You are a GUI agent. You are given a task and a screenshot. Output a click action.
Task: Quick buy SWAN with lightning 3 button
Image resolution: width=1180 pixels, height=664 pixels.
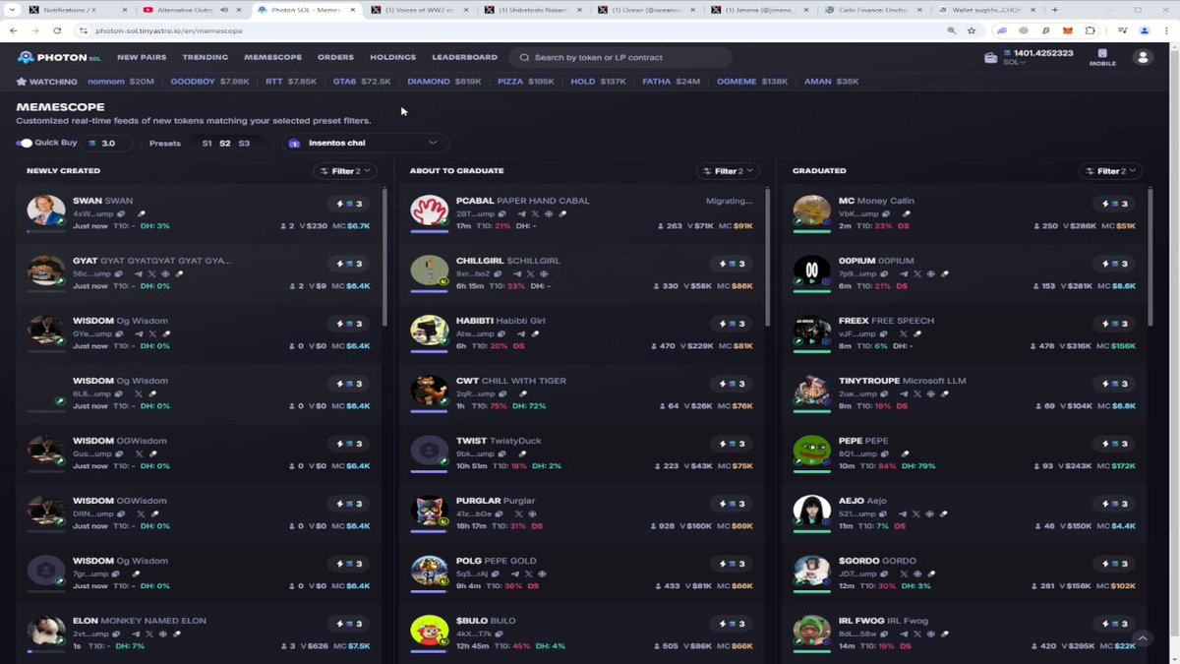click(350, 204)
